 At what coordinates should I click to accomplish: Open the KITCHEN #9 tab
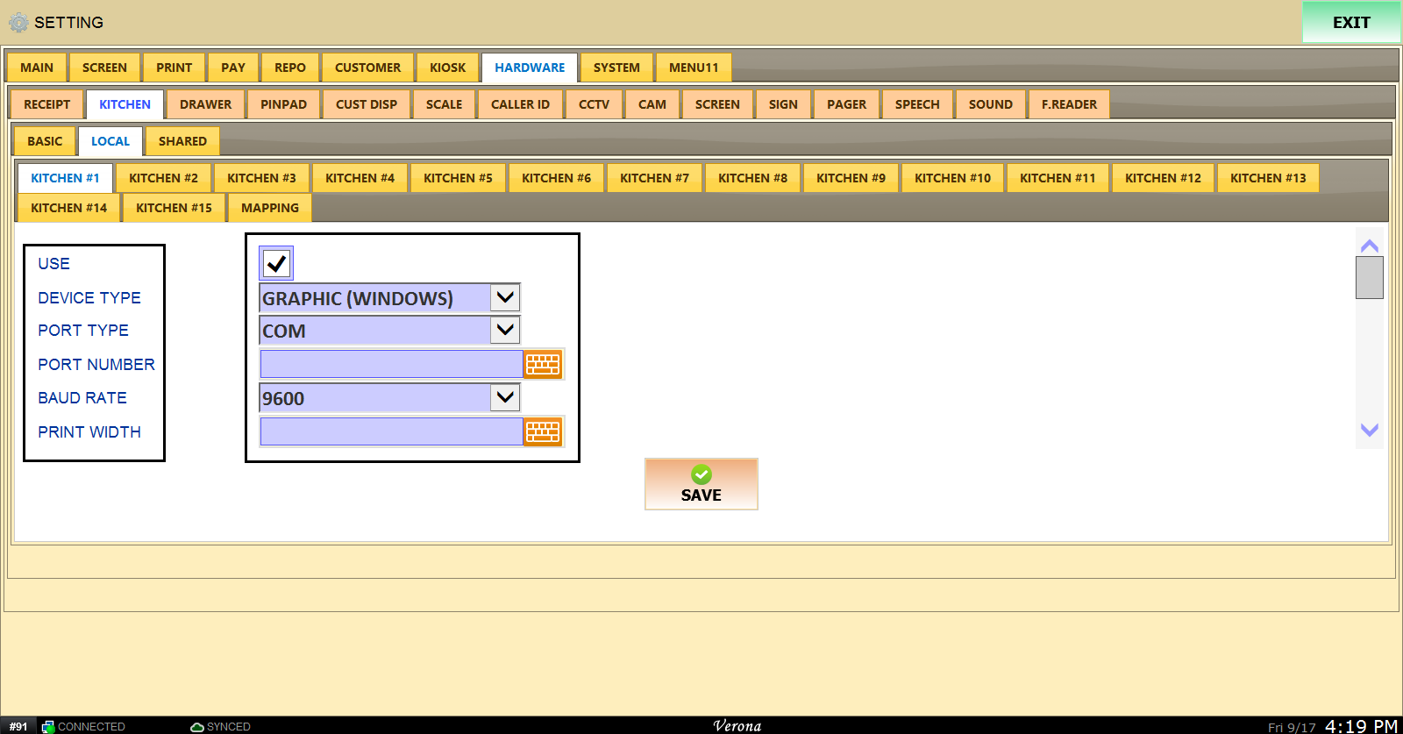(x=851, y=178)
